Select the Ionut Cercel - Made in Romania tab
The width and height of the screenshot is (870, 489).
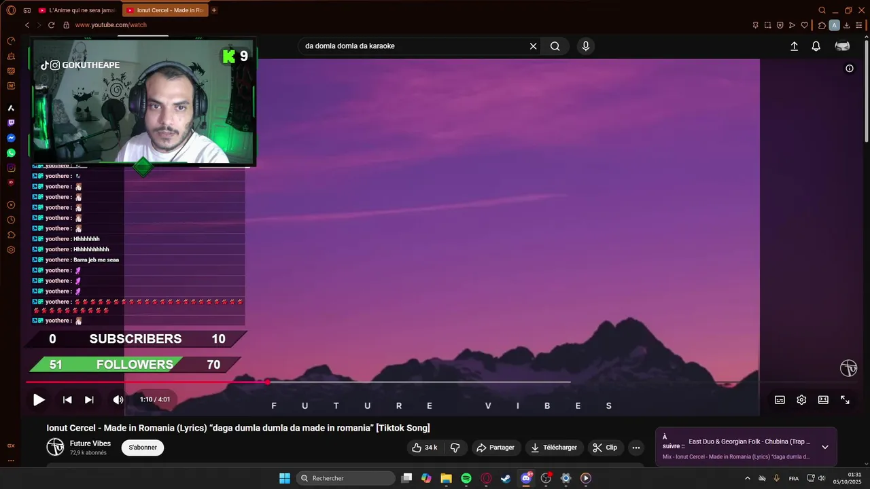point(164,10)
